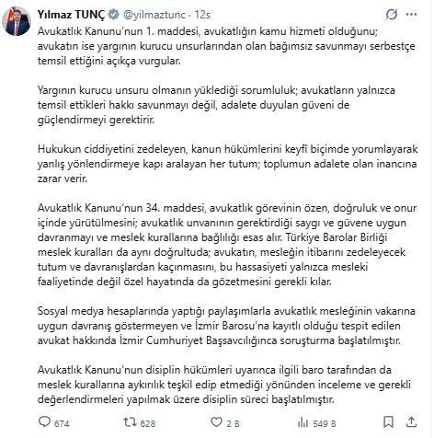Viewport: 434px width, 438px height.
Task: Click paragraph about İzmir Barosu soruşturma
Action: [226, 326]
